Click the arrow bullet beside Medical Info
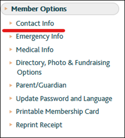Viewport: 125px width, 138px height. [11, 49]
